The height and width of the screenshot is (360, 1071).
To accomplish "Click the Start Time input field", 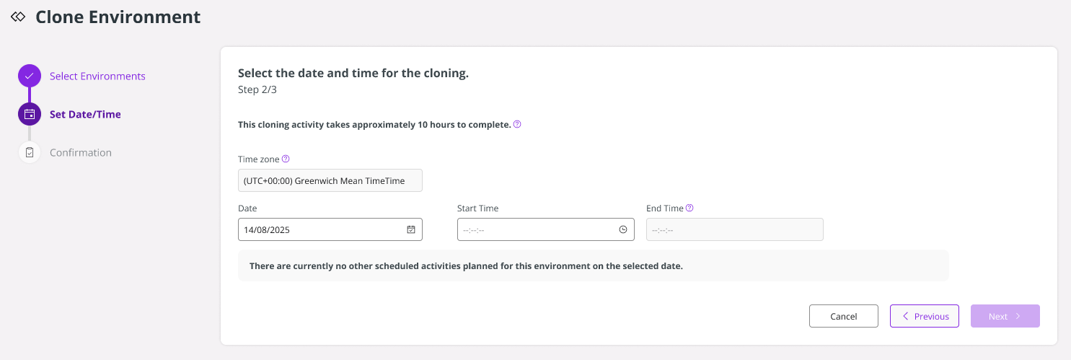I will coord(546,229).
